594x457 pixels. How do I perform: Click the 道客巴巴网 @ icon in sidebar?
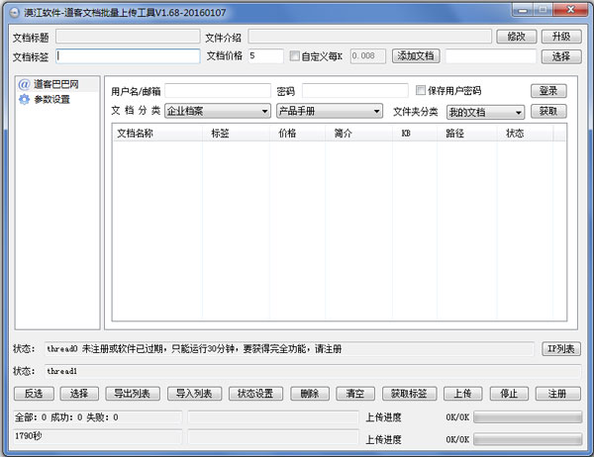point(25,85)
